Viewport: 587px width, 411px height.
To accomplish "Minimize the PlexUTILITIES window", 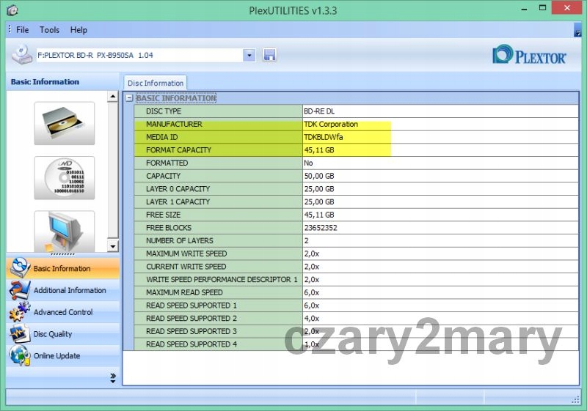I will tap(524, 9).
